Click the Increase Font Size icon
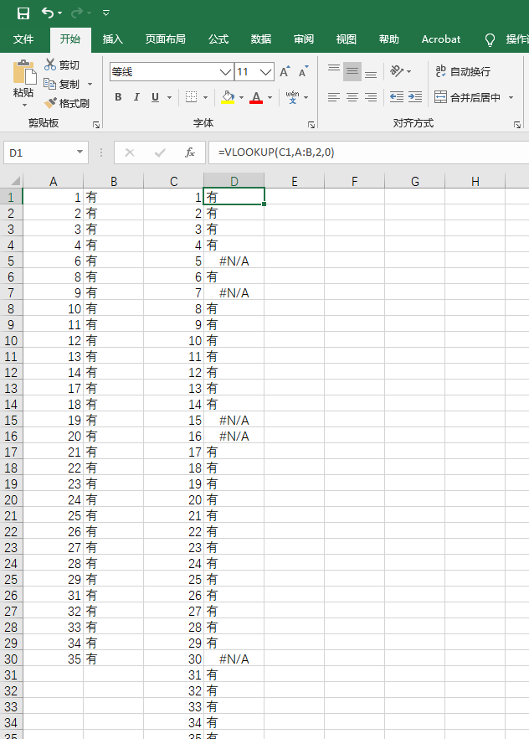This screenshot has width=529, height=739. click(285, 72)
